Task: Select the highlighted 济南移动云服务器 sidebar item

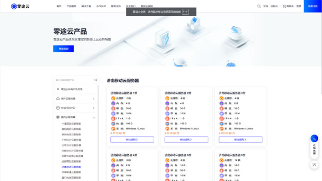Action: coord(71,167)
